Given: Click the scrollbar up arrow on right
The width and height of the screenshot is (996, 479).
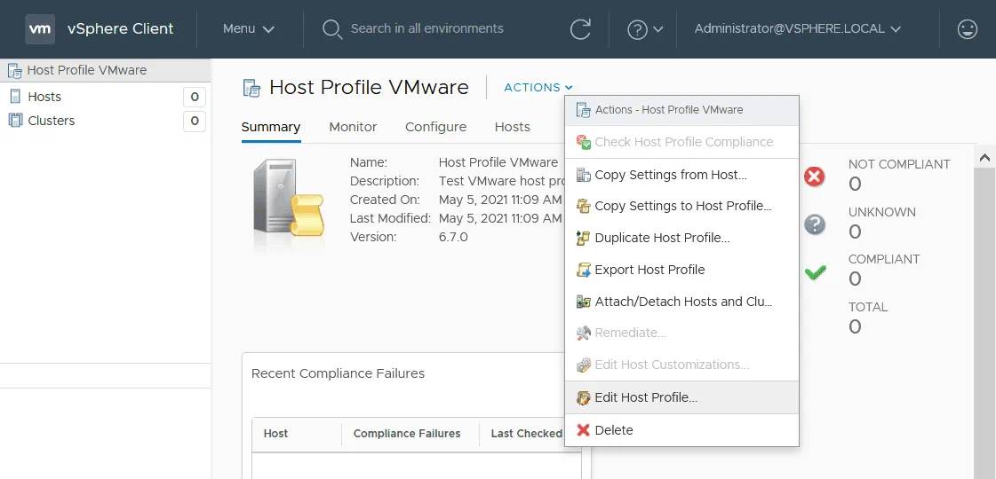Looking at the screenshot, I should pos(984,157).
